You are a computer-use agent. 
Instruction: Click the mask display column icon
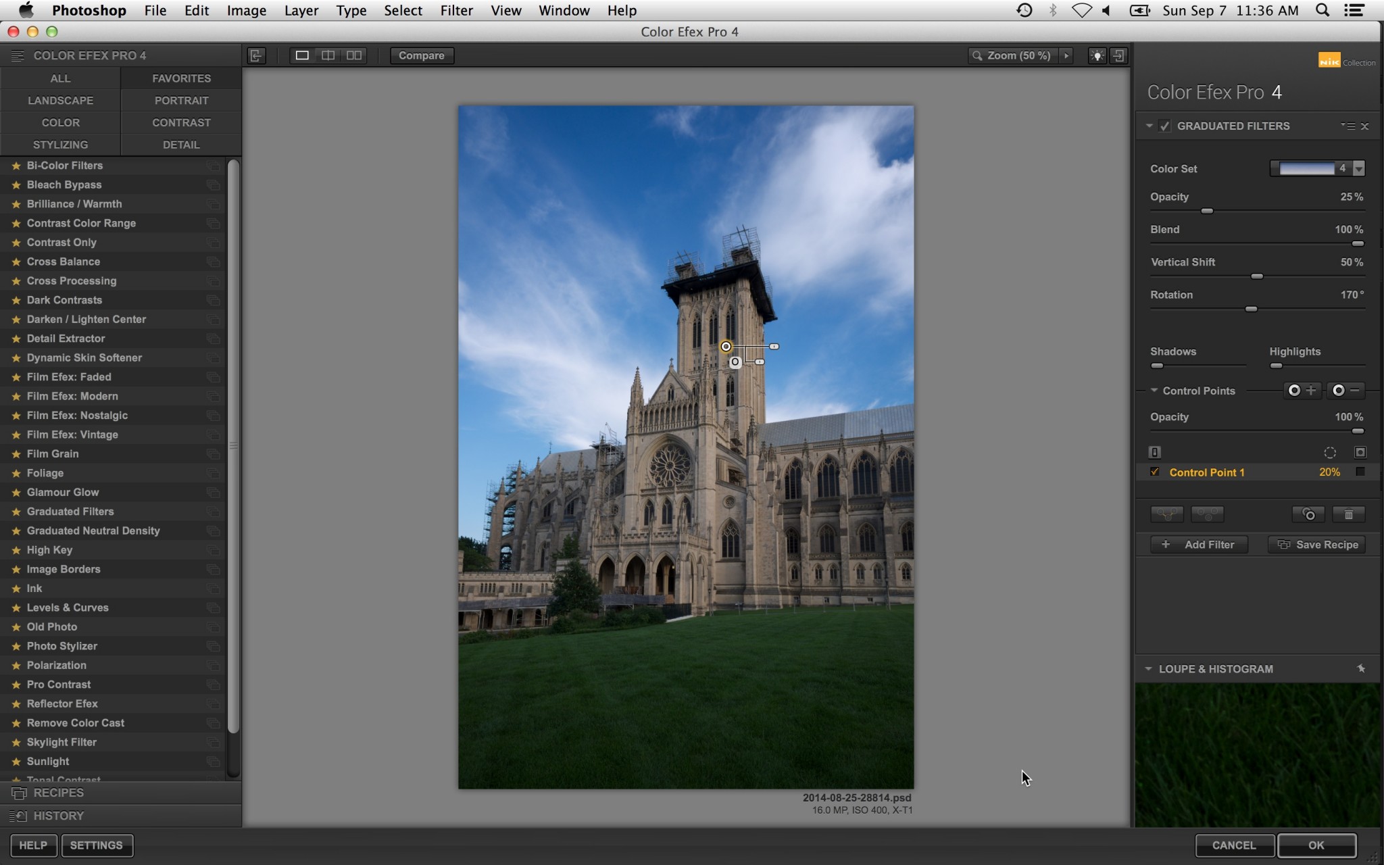(x=1360, y=453)
